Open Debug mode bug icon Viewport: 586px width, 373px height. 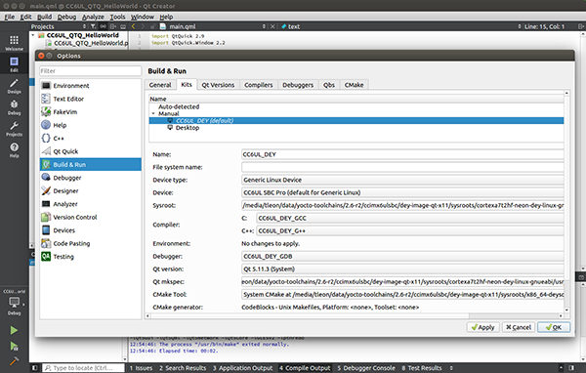tap(15, 106)
